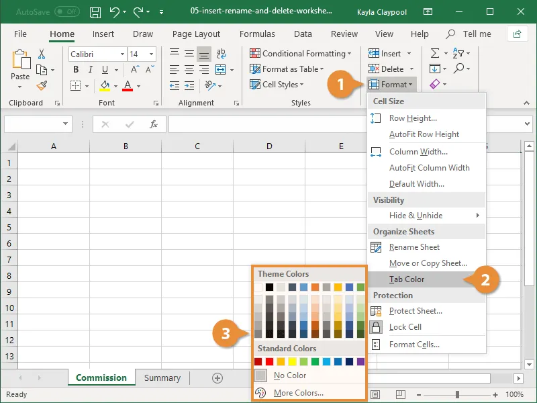
Task: Increase font size with the larger A icon
Action: [135, 70]
